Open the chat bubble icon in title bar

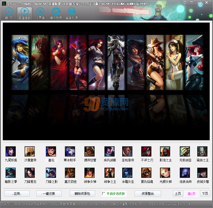[x=185, y=3]
